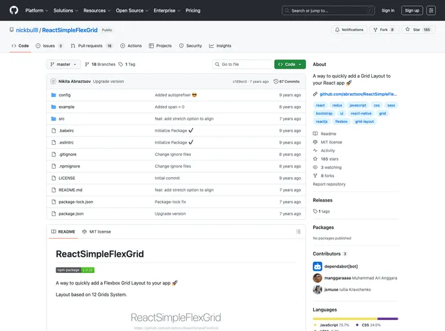The width and height of the screenshot is (445, 331).
Task: Click the Report repository link
Action: (x=329, y=184)
